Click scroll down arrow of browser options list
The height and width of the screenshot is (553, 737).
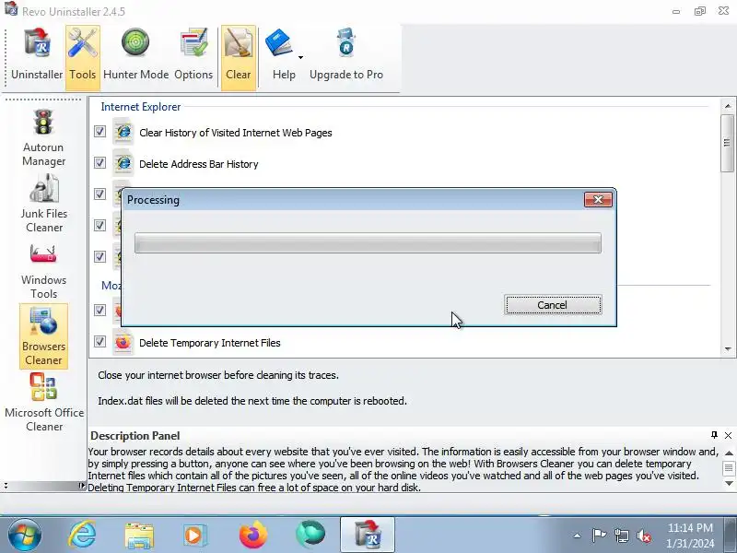pos(728,349)
